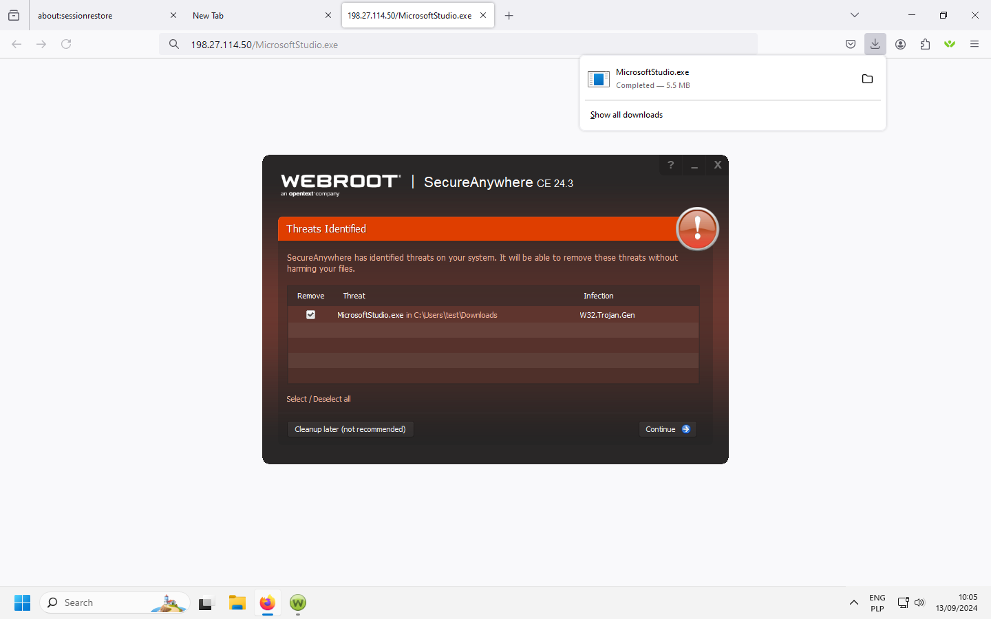The height and width of the screenshot is (619, 991).
Task: Close the New Tab tab
Action: pos(328,15)
